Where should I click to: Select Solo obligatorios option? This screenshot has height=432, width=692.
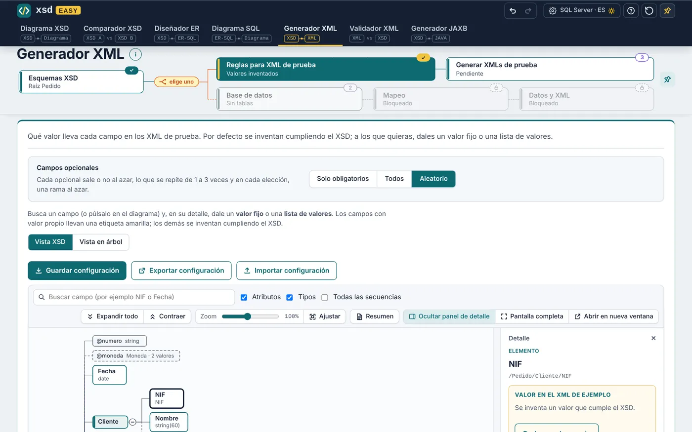coord(343,179)
